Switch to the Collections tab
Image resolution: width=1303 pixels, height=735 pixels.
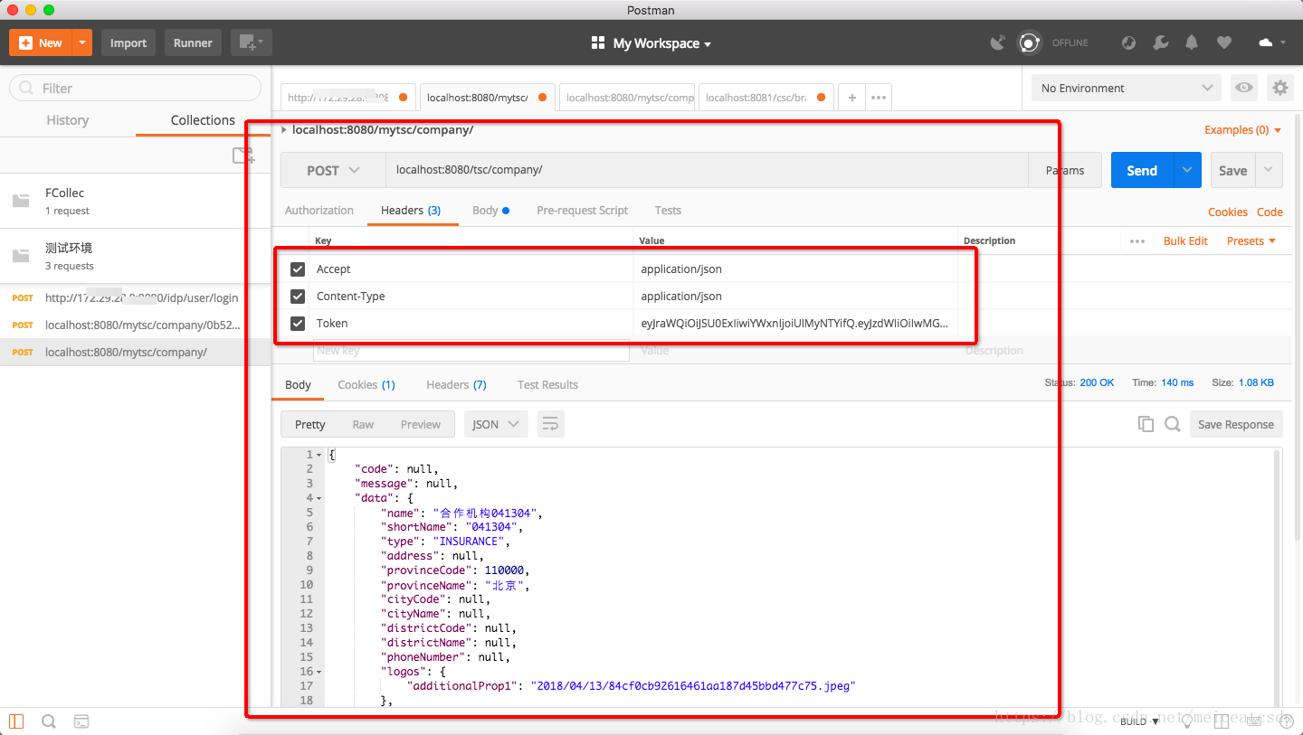point(203,120)
